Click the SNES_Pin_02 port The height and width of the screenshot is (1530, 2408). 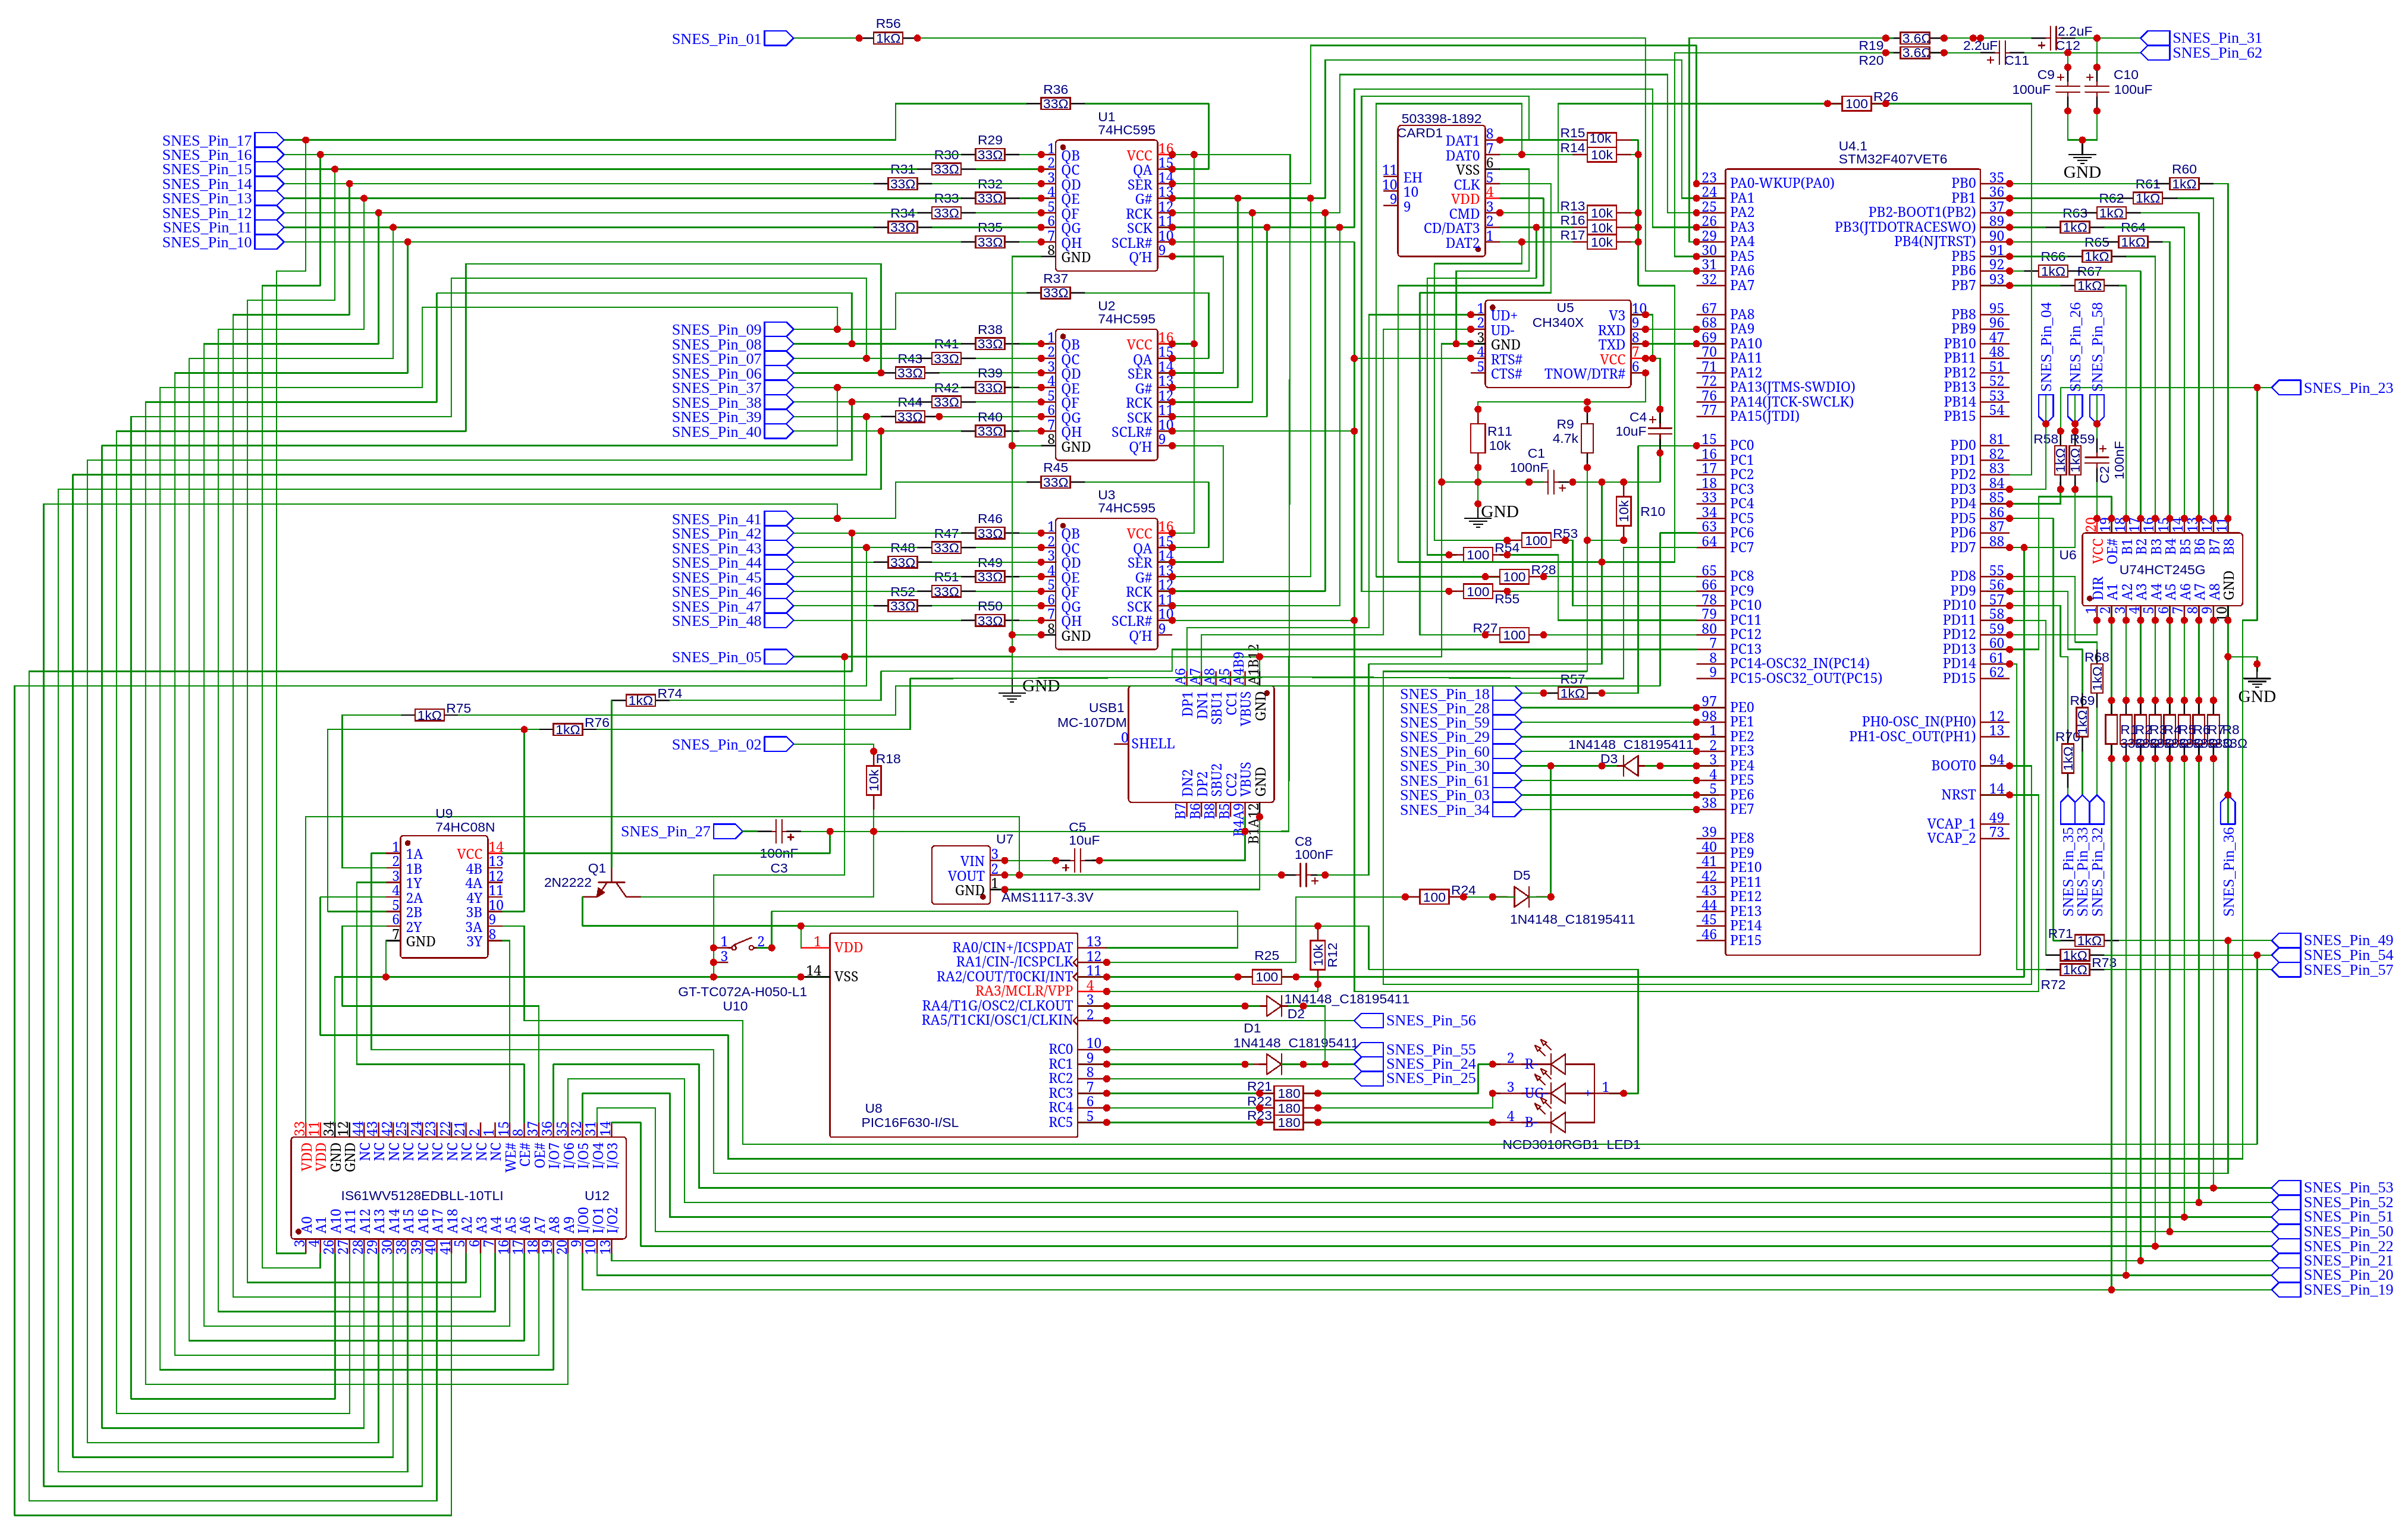point(732,745)
